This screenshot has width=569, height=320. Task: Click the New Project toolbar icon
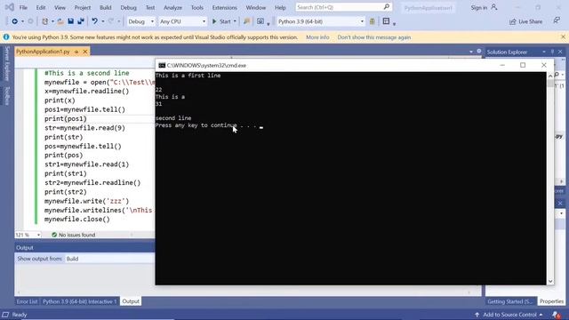click(45, 21)
